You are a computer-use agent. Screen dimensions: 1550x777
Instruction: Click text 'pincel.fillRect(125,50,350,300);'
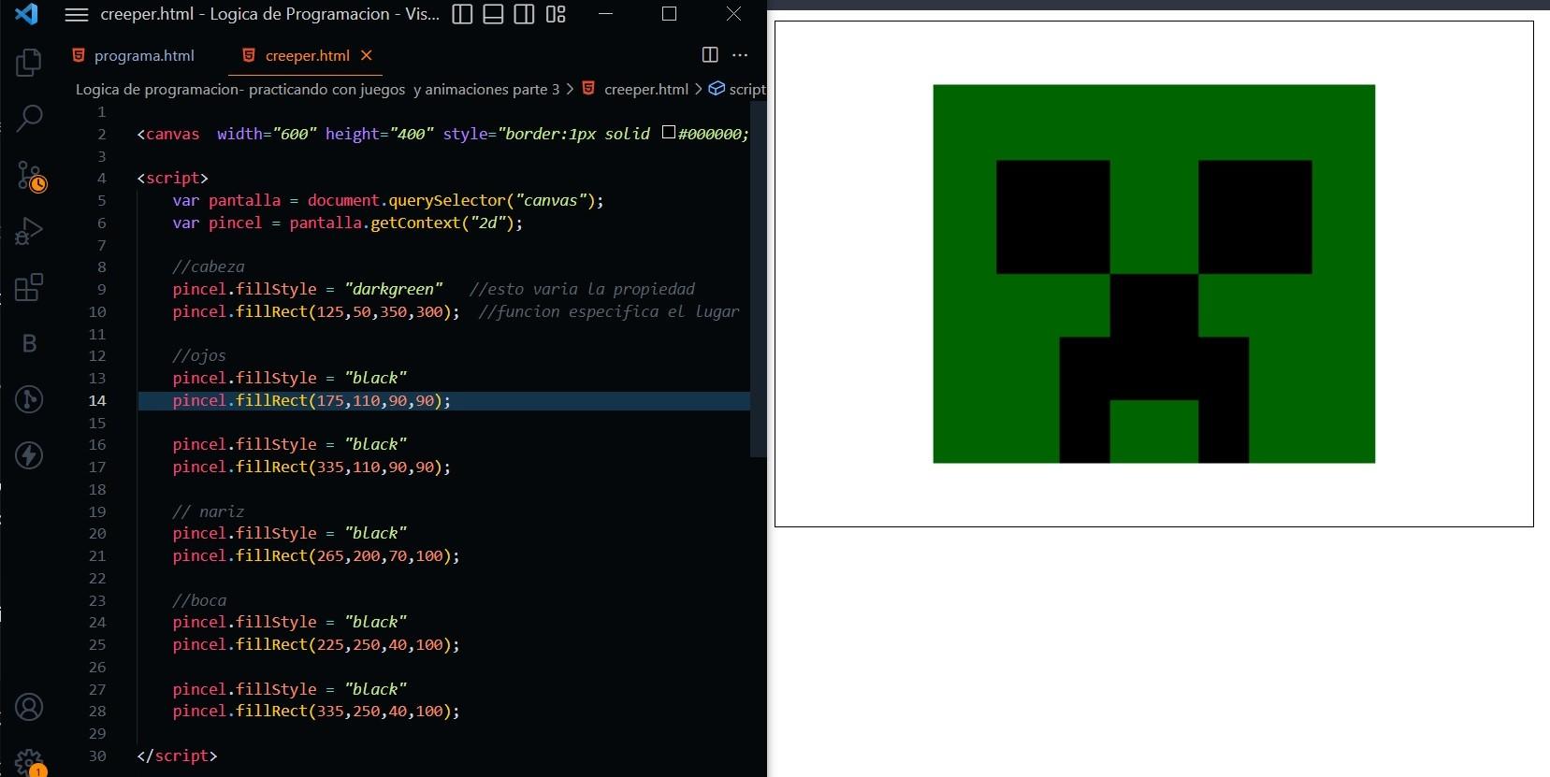316,311
